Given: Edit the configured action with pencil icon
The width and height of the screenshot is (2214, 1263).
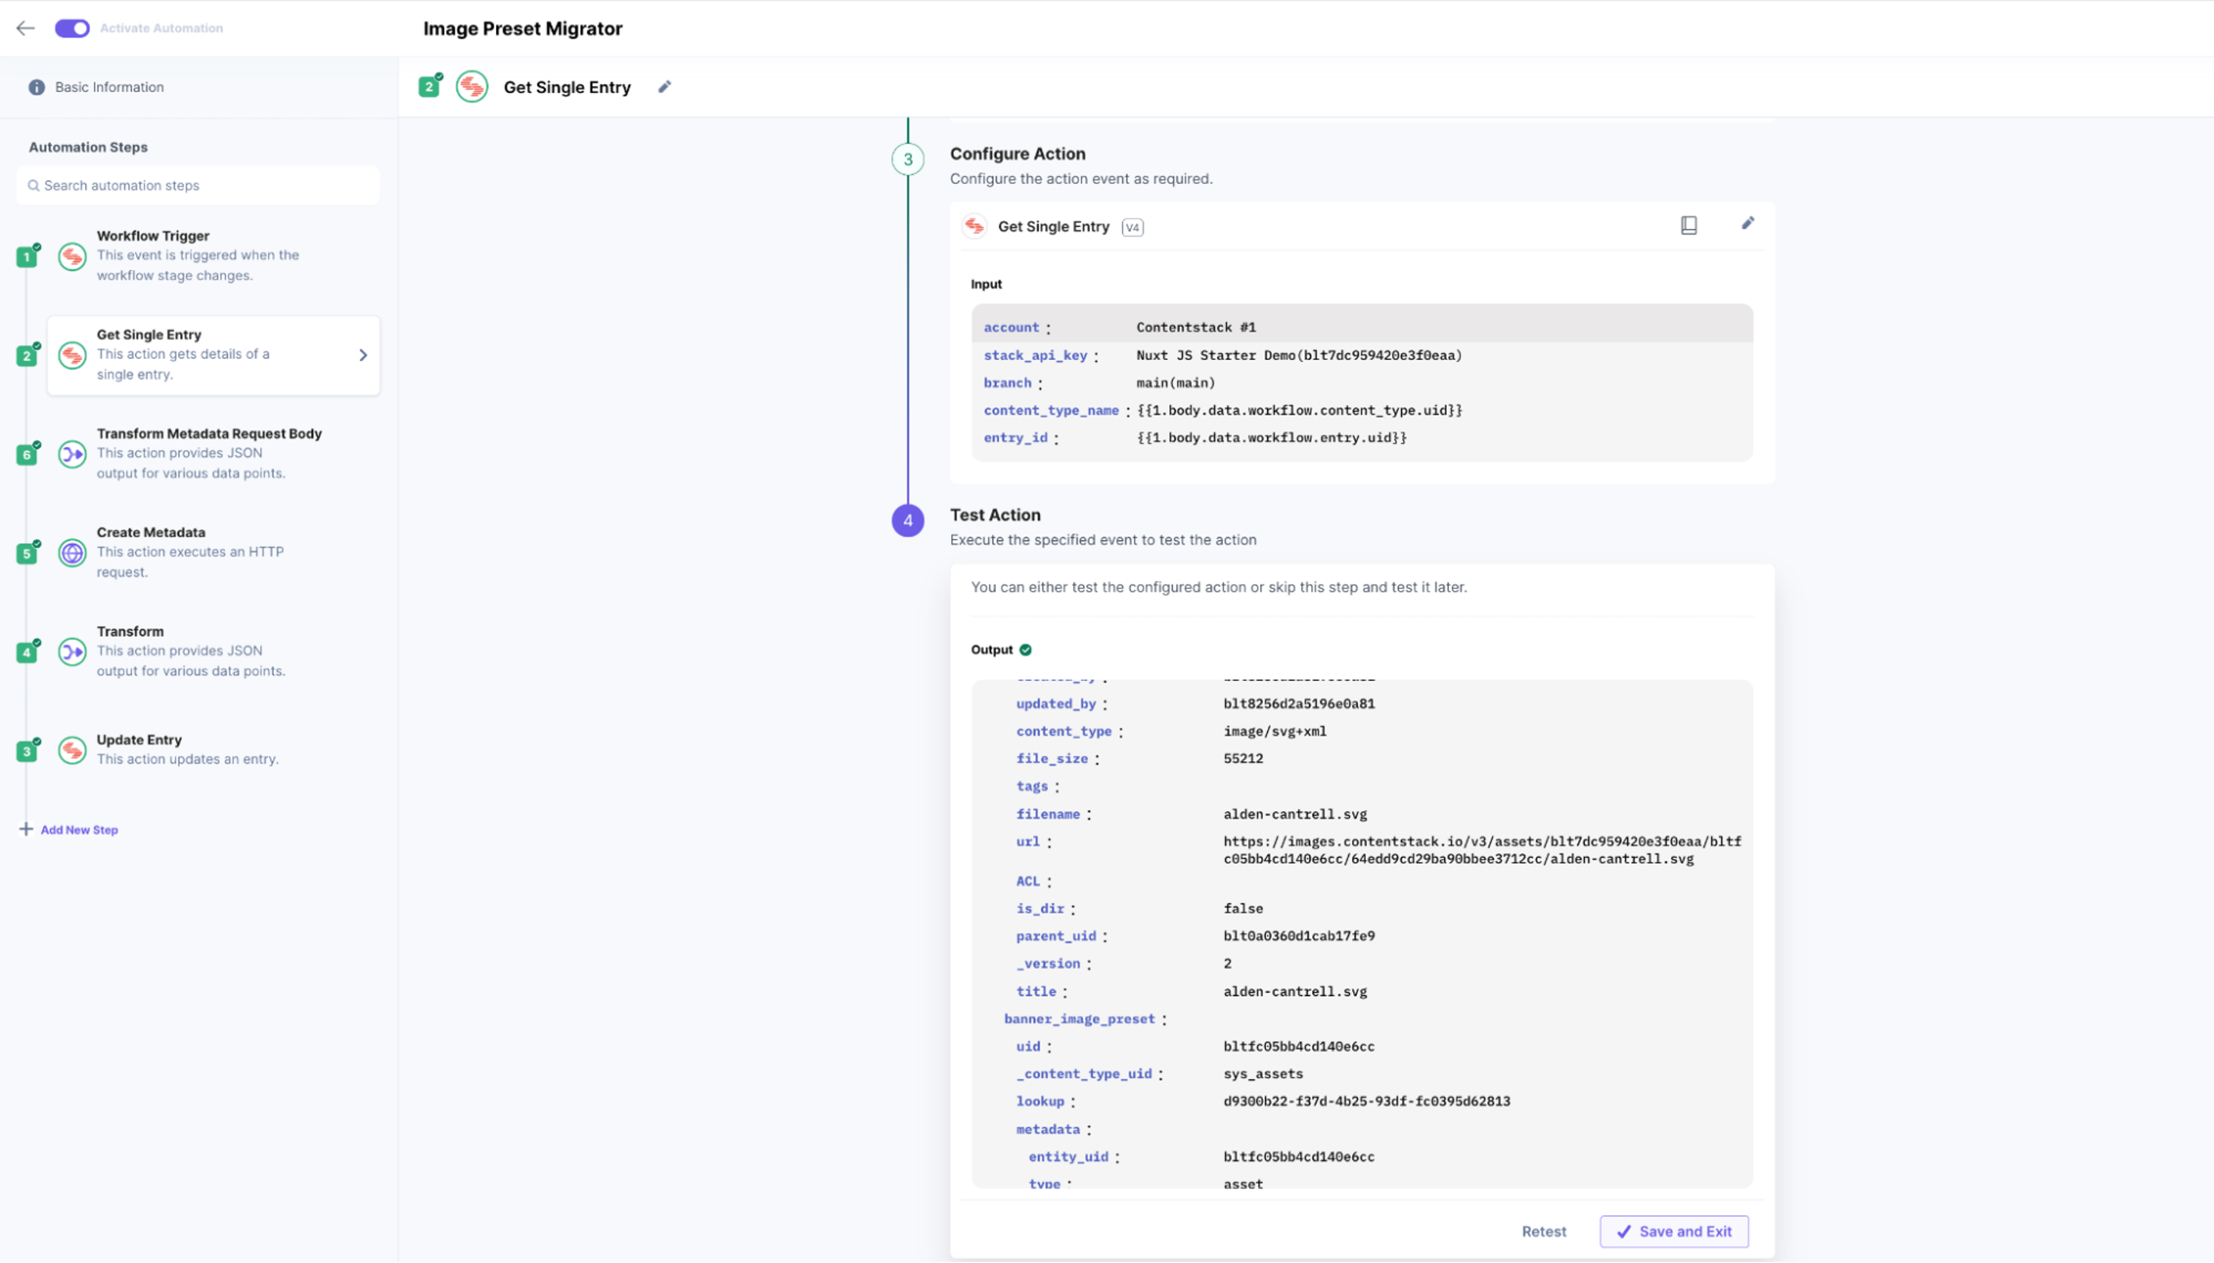Looking at the screenshot, I should click(1747, 224).
